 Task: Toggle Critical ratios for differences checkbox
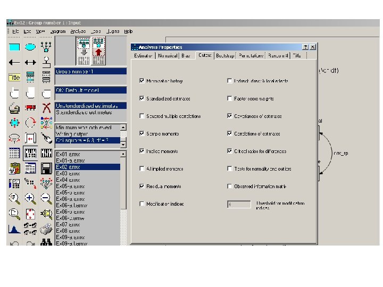[x=229, y=151]
